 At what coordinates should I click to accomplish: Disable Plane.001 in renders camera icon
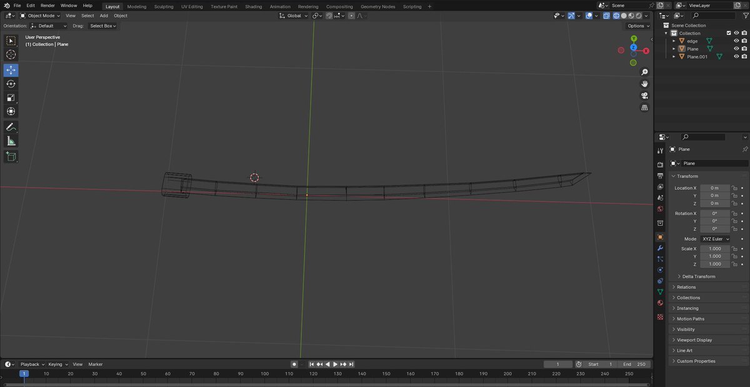pyautogui.click(x=744, y=56)
